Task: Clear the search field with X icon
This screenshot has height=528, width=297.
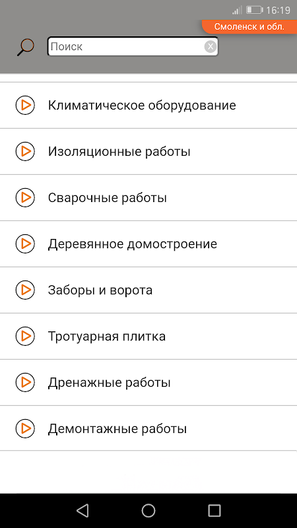Action: (x=210, y=46)
